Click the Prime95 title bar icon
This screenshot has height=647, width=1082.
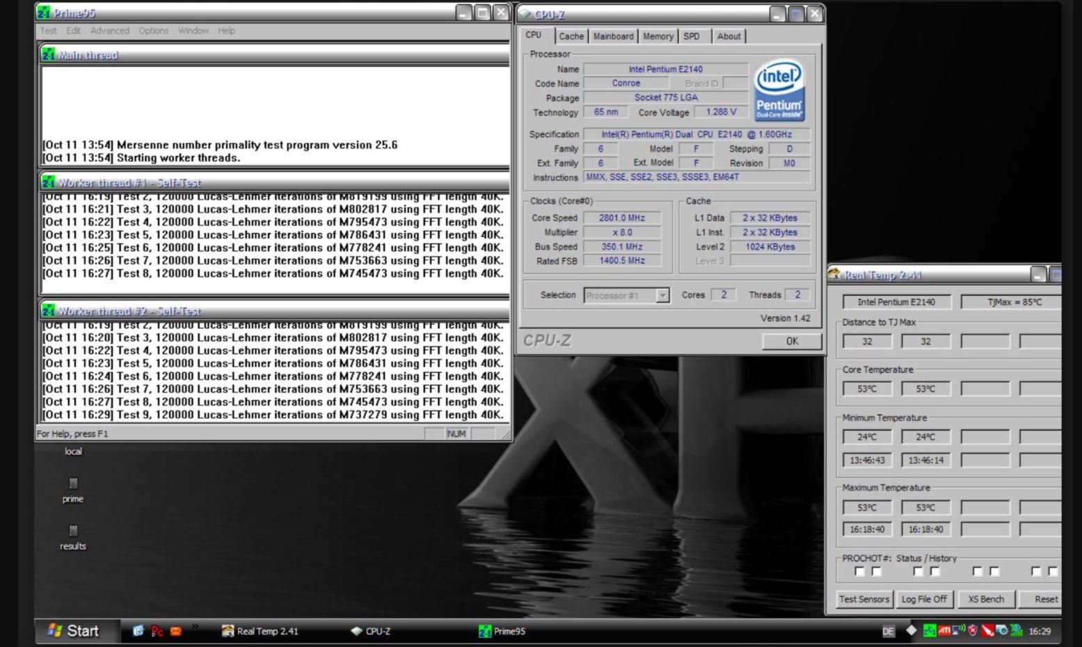point(44,13)
